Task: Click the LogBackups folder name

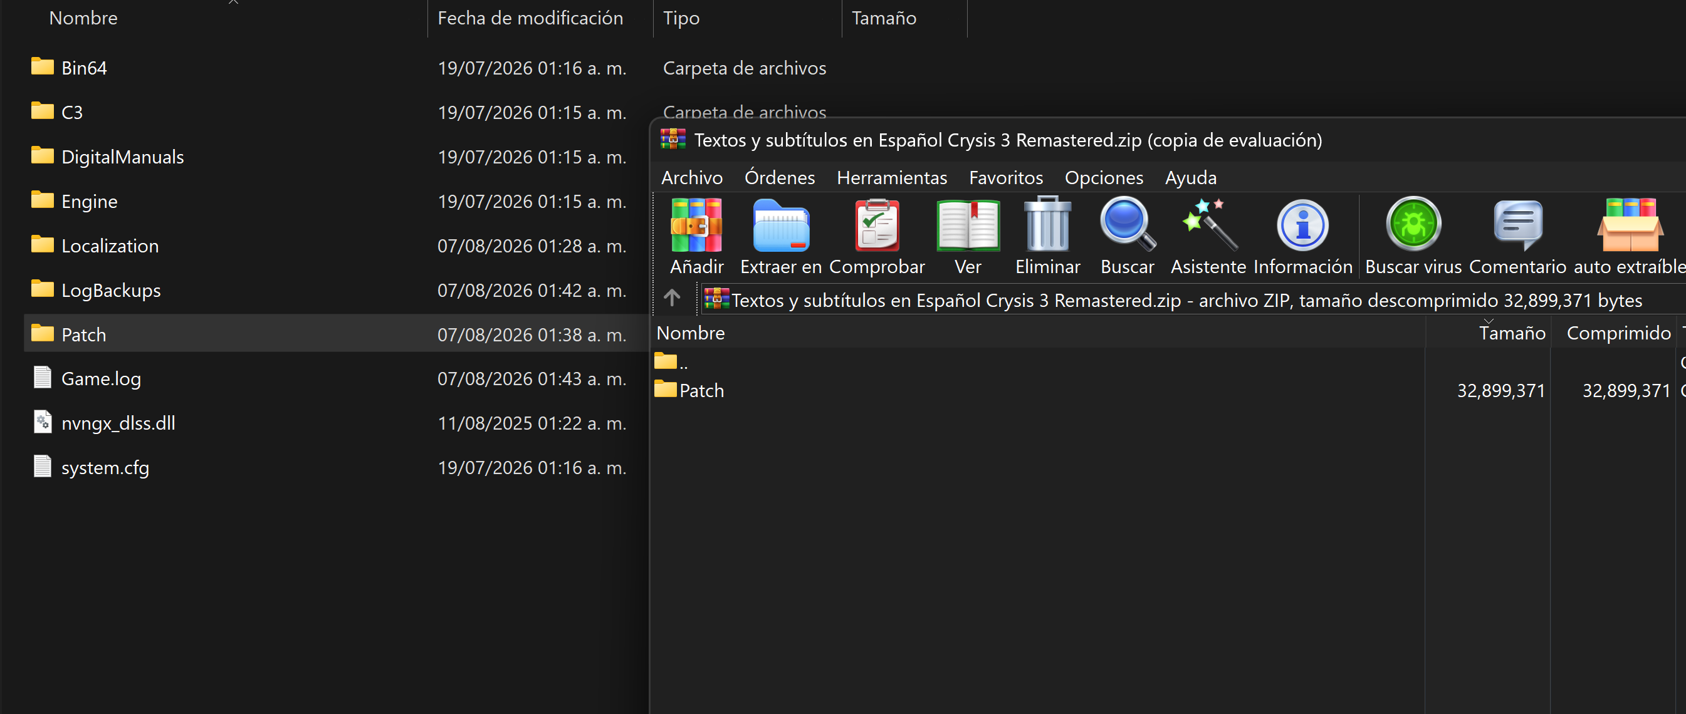Action: tap(110, 289)
